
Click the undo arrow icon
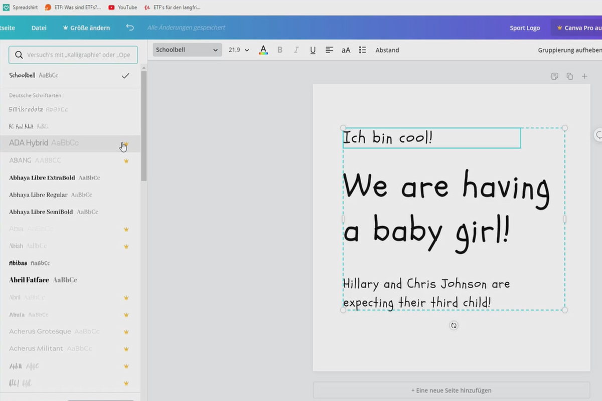click(x=130, y=28)
